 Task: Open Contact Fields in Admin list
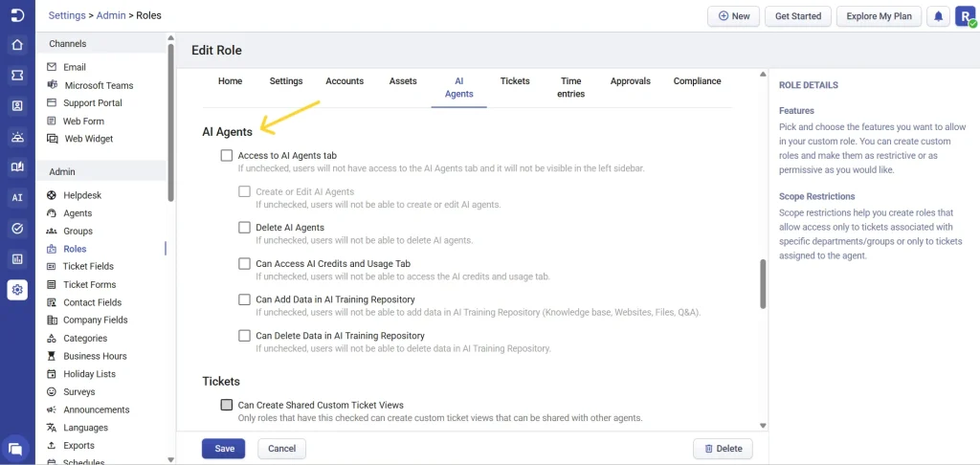(93, 302)
